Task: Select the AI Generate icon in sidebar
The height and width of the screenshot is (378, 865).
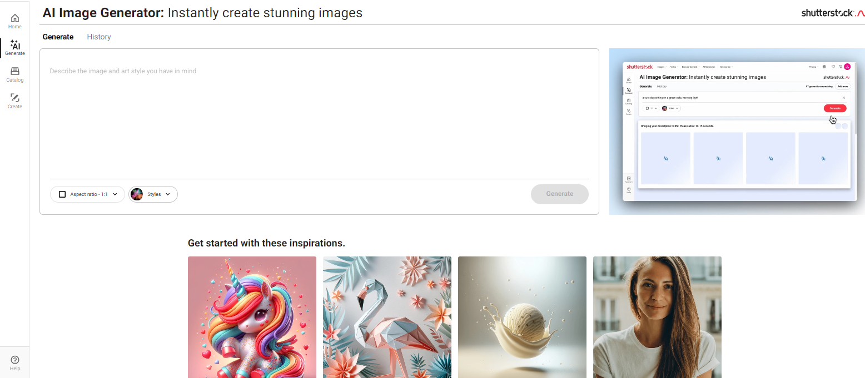Action: coord(14,47)
